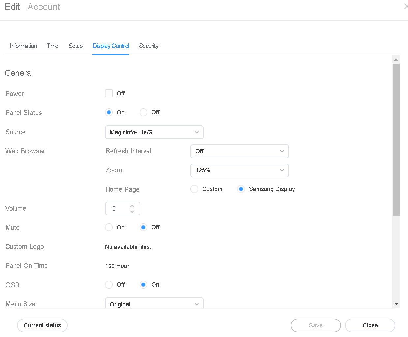Image resolution: width=408 pixels, height=337 pixels.
Task: Set OSD to Off
Action: [x=109, y=285]
